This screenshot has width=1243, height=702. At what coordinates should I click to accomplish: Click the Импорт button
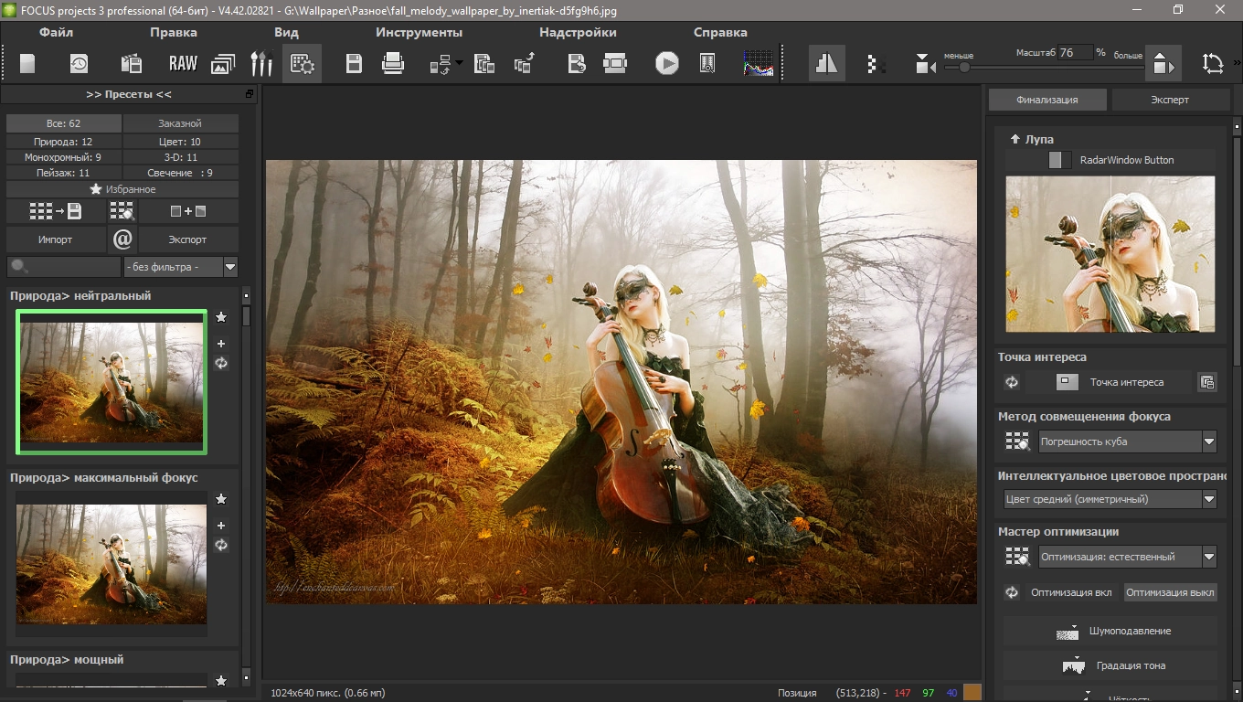tap(55, 239)
